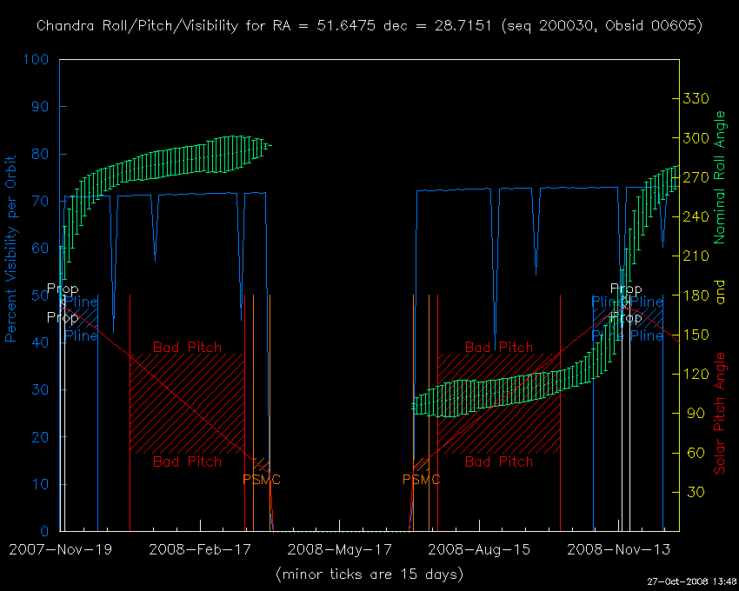This screenshot has width=739, height=591.
Task: Click the right orange PSMC label
Action: (421, 480)
